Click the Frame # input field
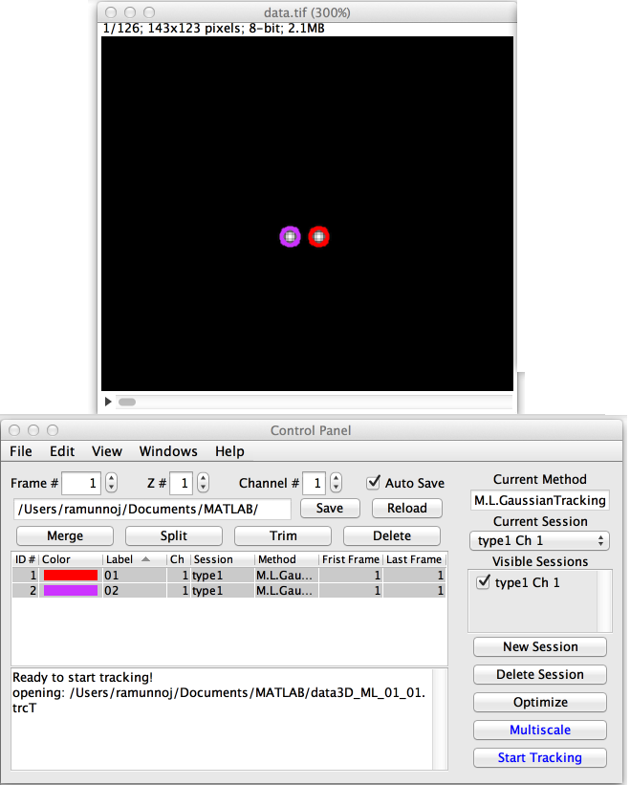The image size is (630, 785). pos(81,483)
